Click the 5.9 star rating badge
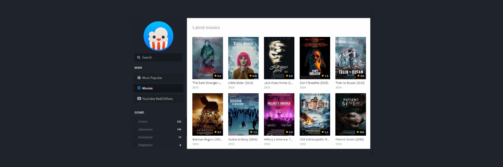The height and width of the screenshot is (167, 503). tap(289, 132)
